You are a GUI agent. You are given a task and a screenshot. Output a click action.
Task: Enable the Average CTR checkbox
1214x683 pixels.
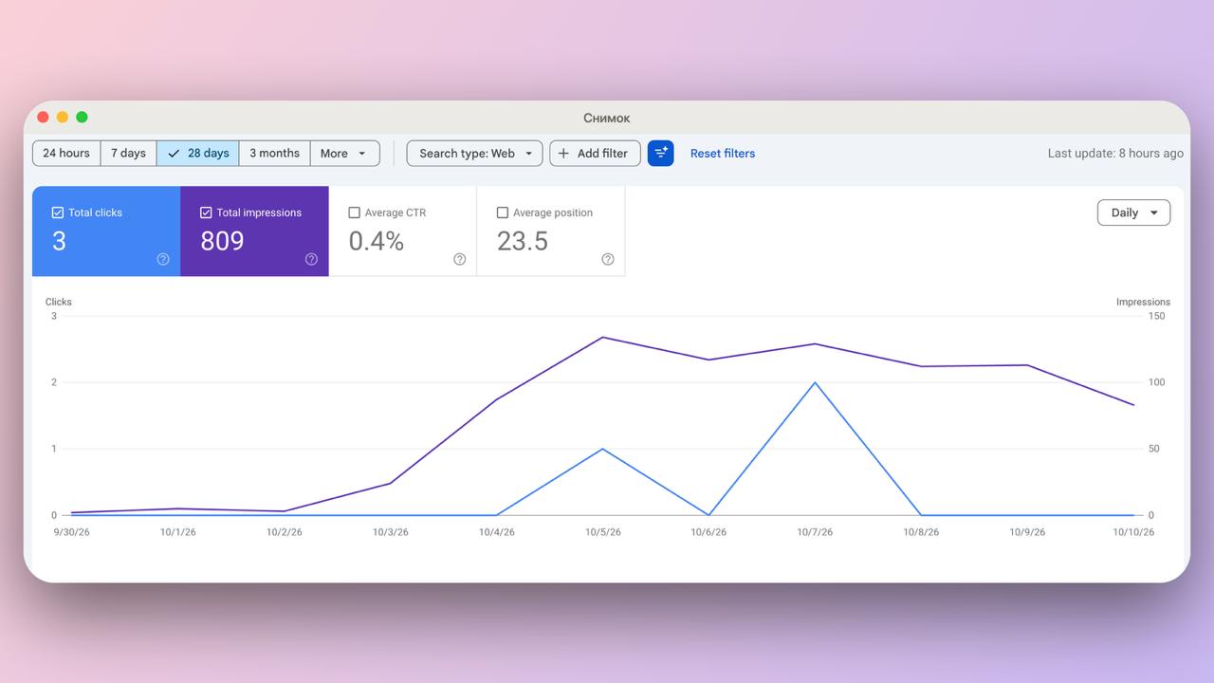355,212
